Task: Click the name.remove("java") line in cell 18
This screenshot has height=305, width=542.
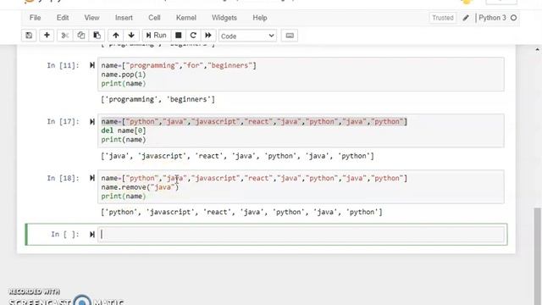Action: pos(140,187)
